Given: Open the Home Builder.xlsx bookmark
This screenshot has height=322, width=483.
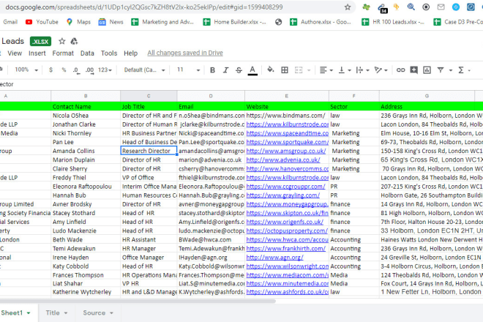Looking at the screenshot, I should coord(234,22).
